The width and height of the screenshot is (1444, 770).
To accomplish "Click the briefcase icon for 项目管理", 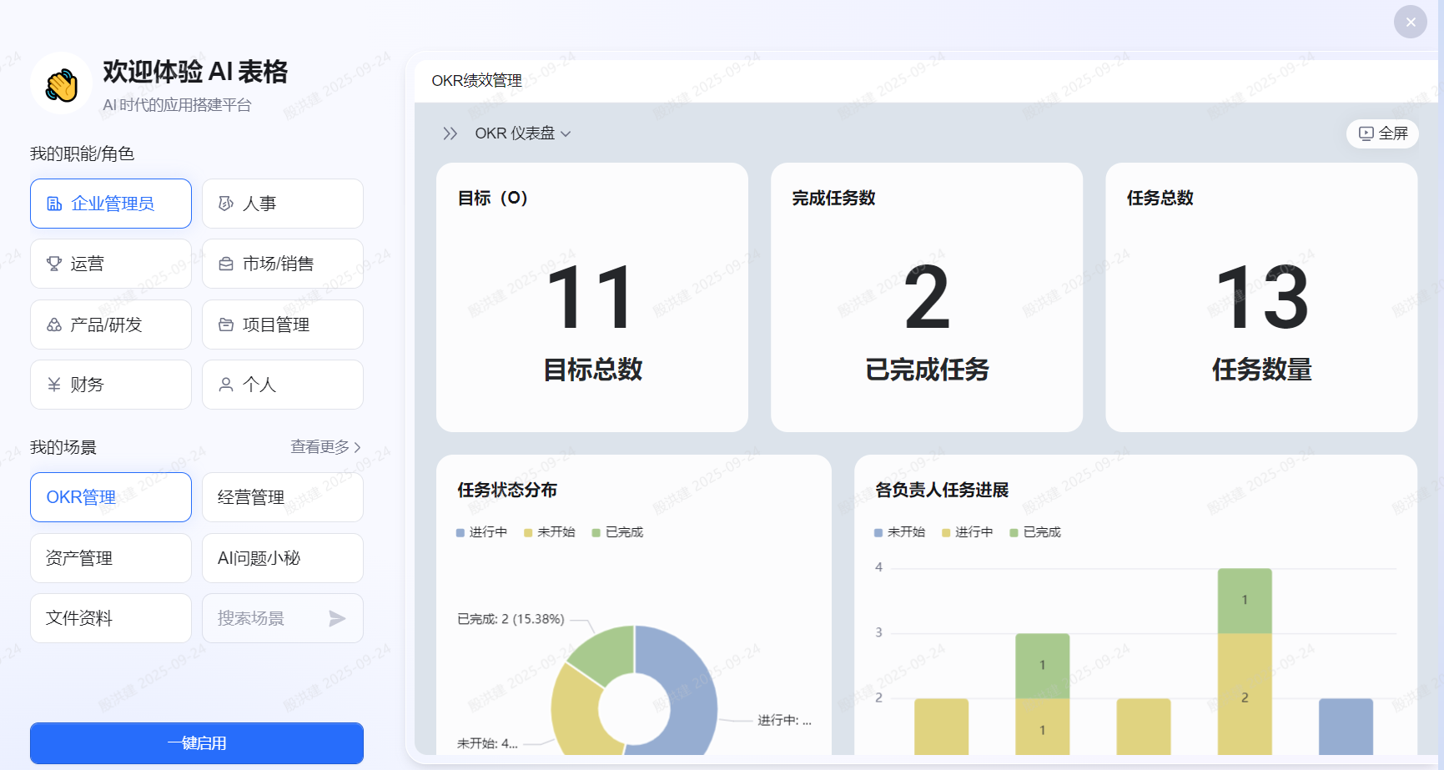I will coord(224,325).
